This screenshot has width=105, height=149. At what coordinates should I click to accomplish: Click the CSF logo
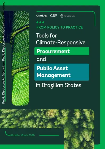tap(54, 16)
